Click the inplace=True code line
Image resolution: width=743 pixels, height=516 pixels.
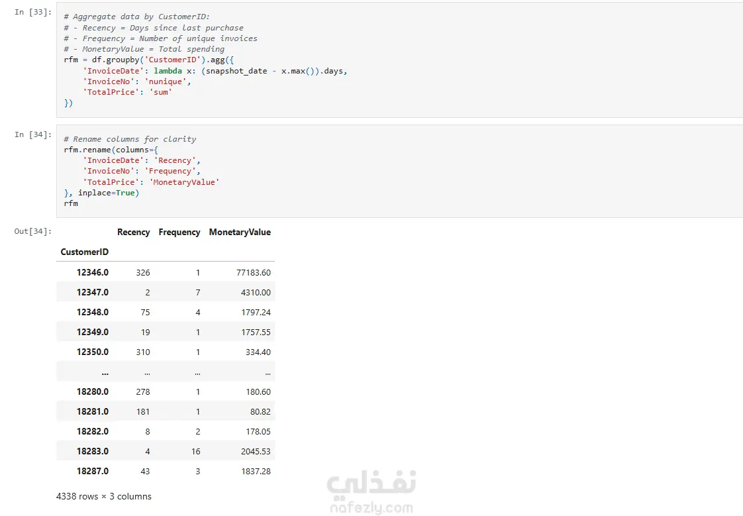101,193
